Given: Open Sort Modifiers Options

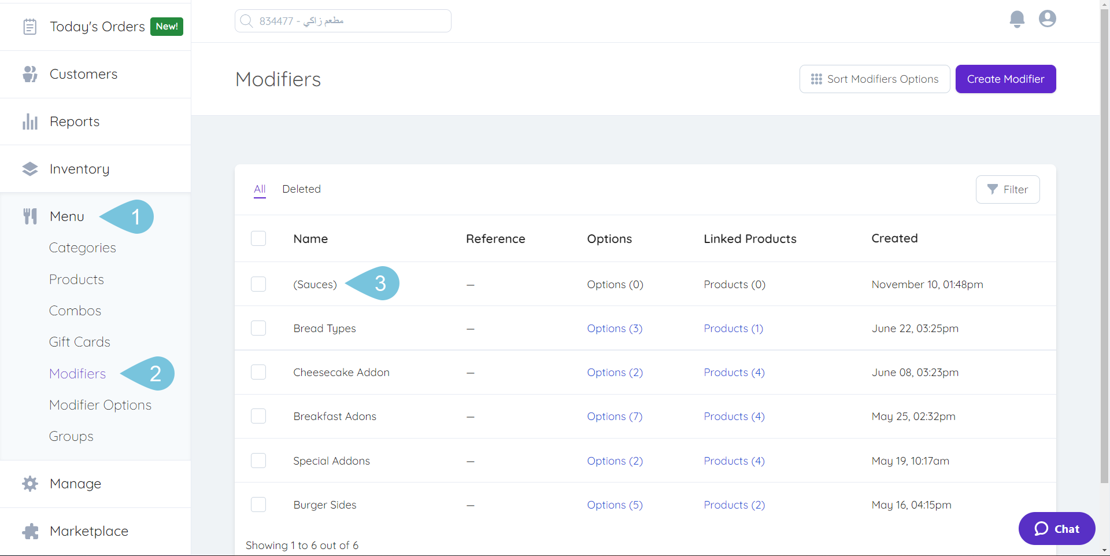Looking at the screenshot, I should (875, 79).
